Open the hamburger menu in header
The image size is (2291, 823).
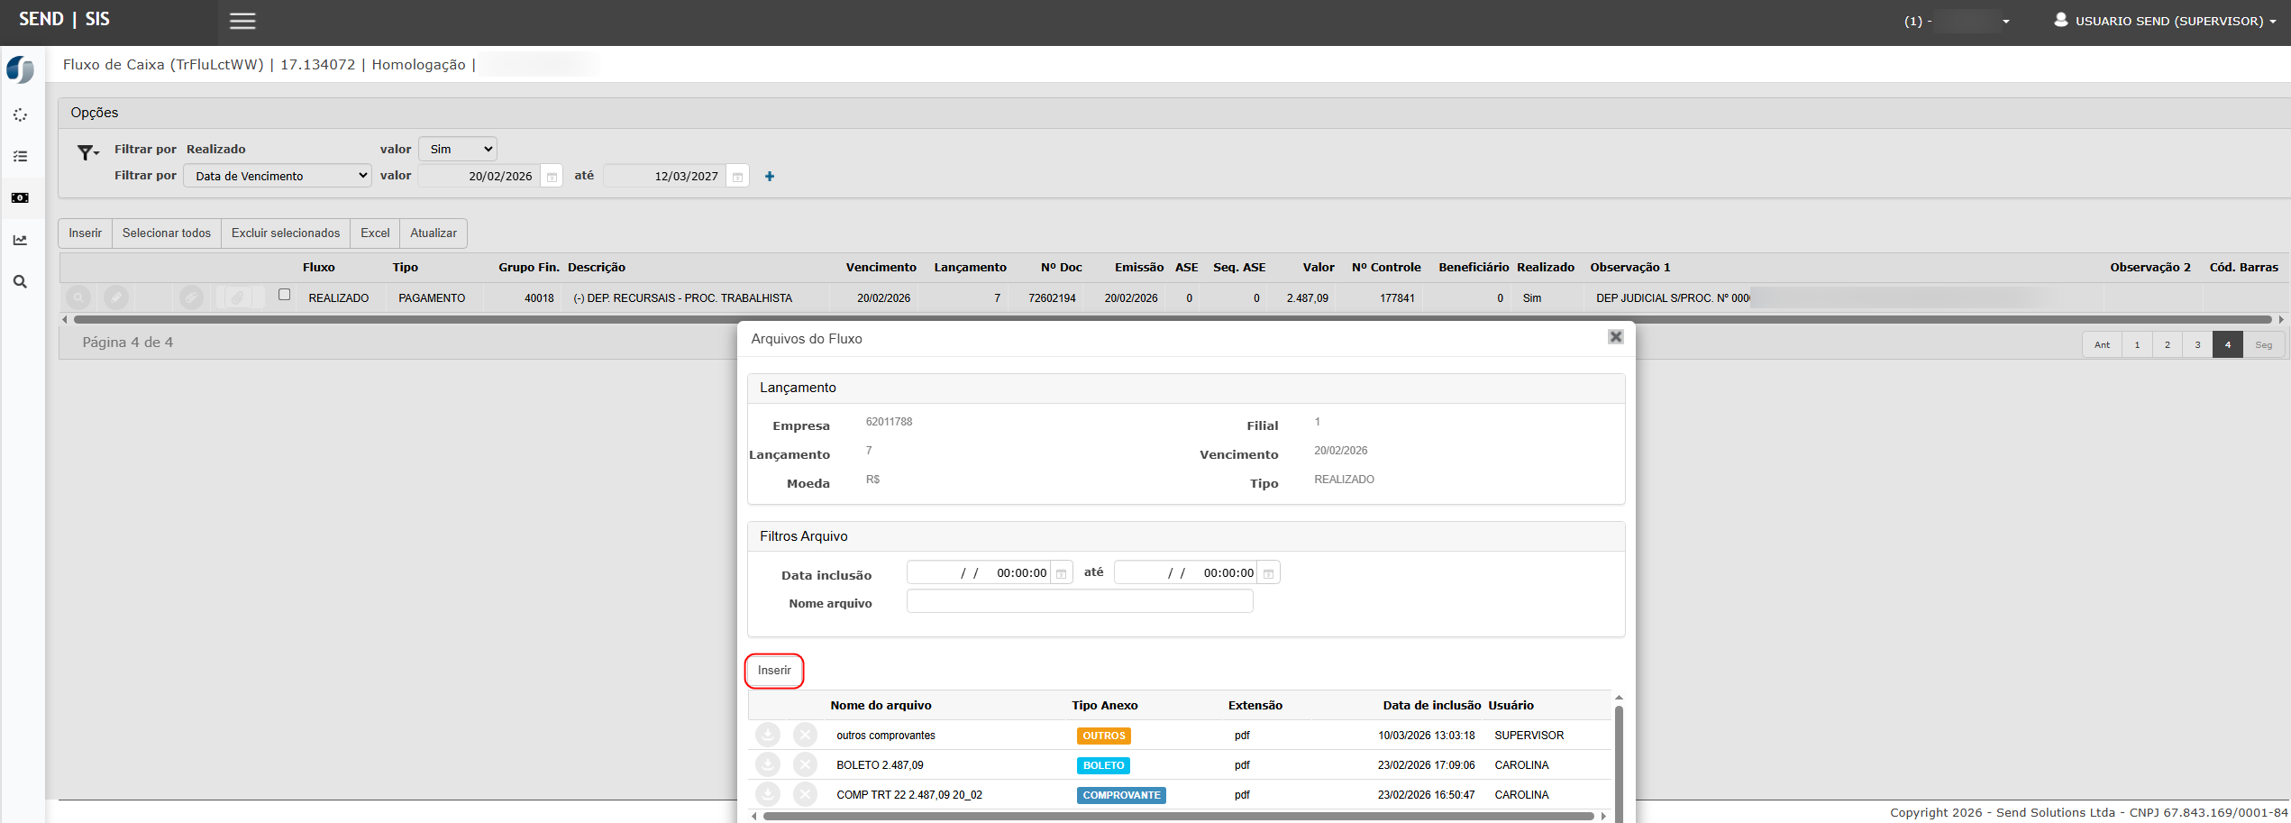click(x=242, y=21)
